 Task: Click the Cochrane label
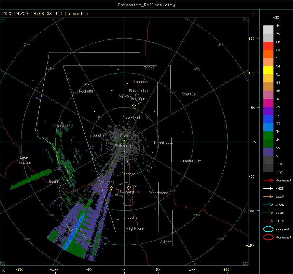click(x=106, y=182)
